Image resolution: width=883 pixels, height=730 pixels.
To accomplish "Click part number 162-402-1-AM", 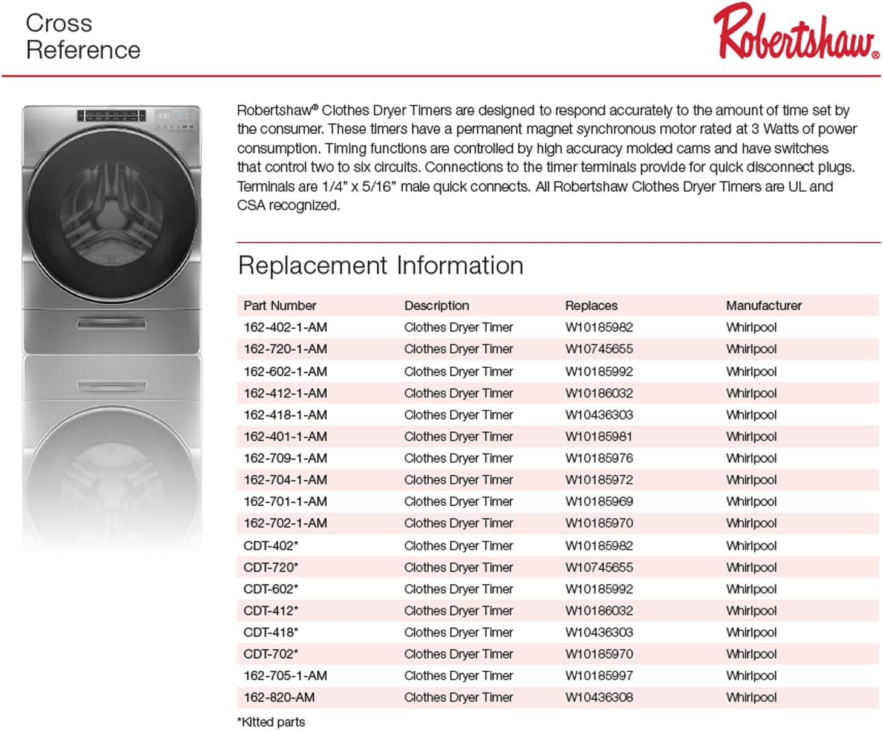I will click(285, 327).
